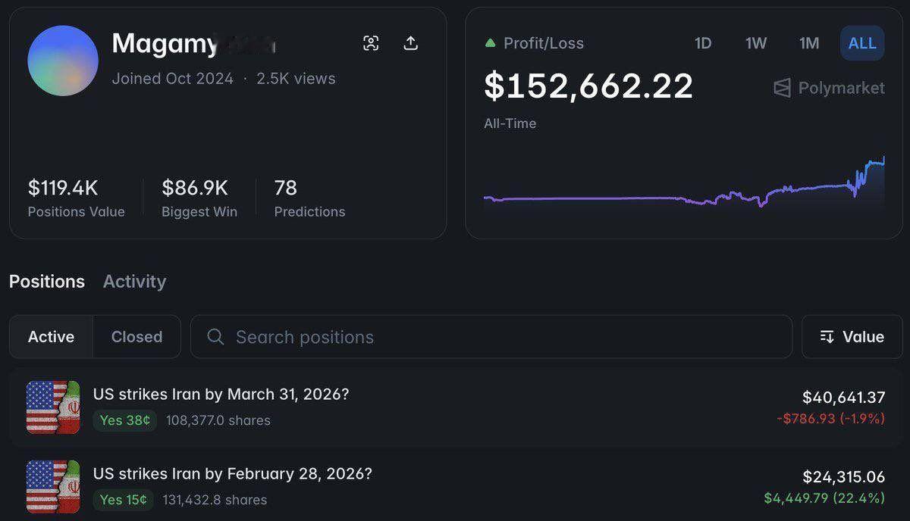Show Closed positions

pos(136,337)
